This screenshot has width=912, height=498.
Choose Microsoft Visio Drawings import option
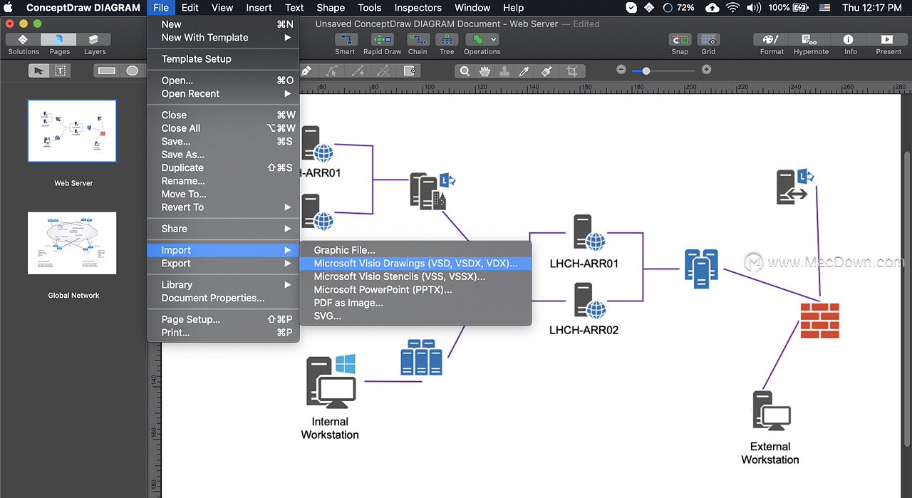(x=415, y=264)
